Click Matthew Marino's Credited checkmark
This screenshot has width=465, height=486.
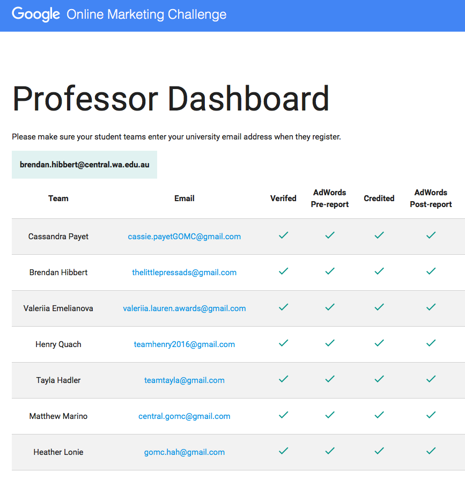click(379, 415)
